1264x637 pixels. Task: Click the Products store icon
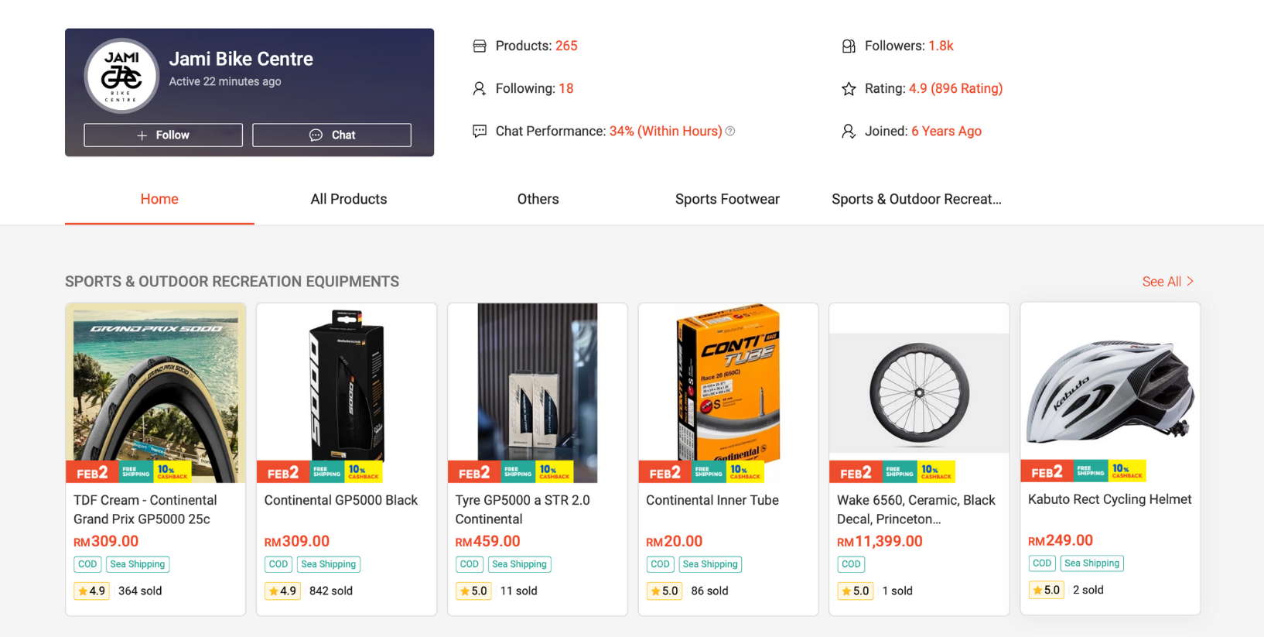pyautogui.click(x=480, y=46)
